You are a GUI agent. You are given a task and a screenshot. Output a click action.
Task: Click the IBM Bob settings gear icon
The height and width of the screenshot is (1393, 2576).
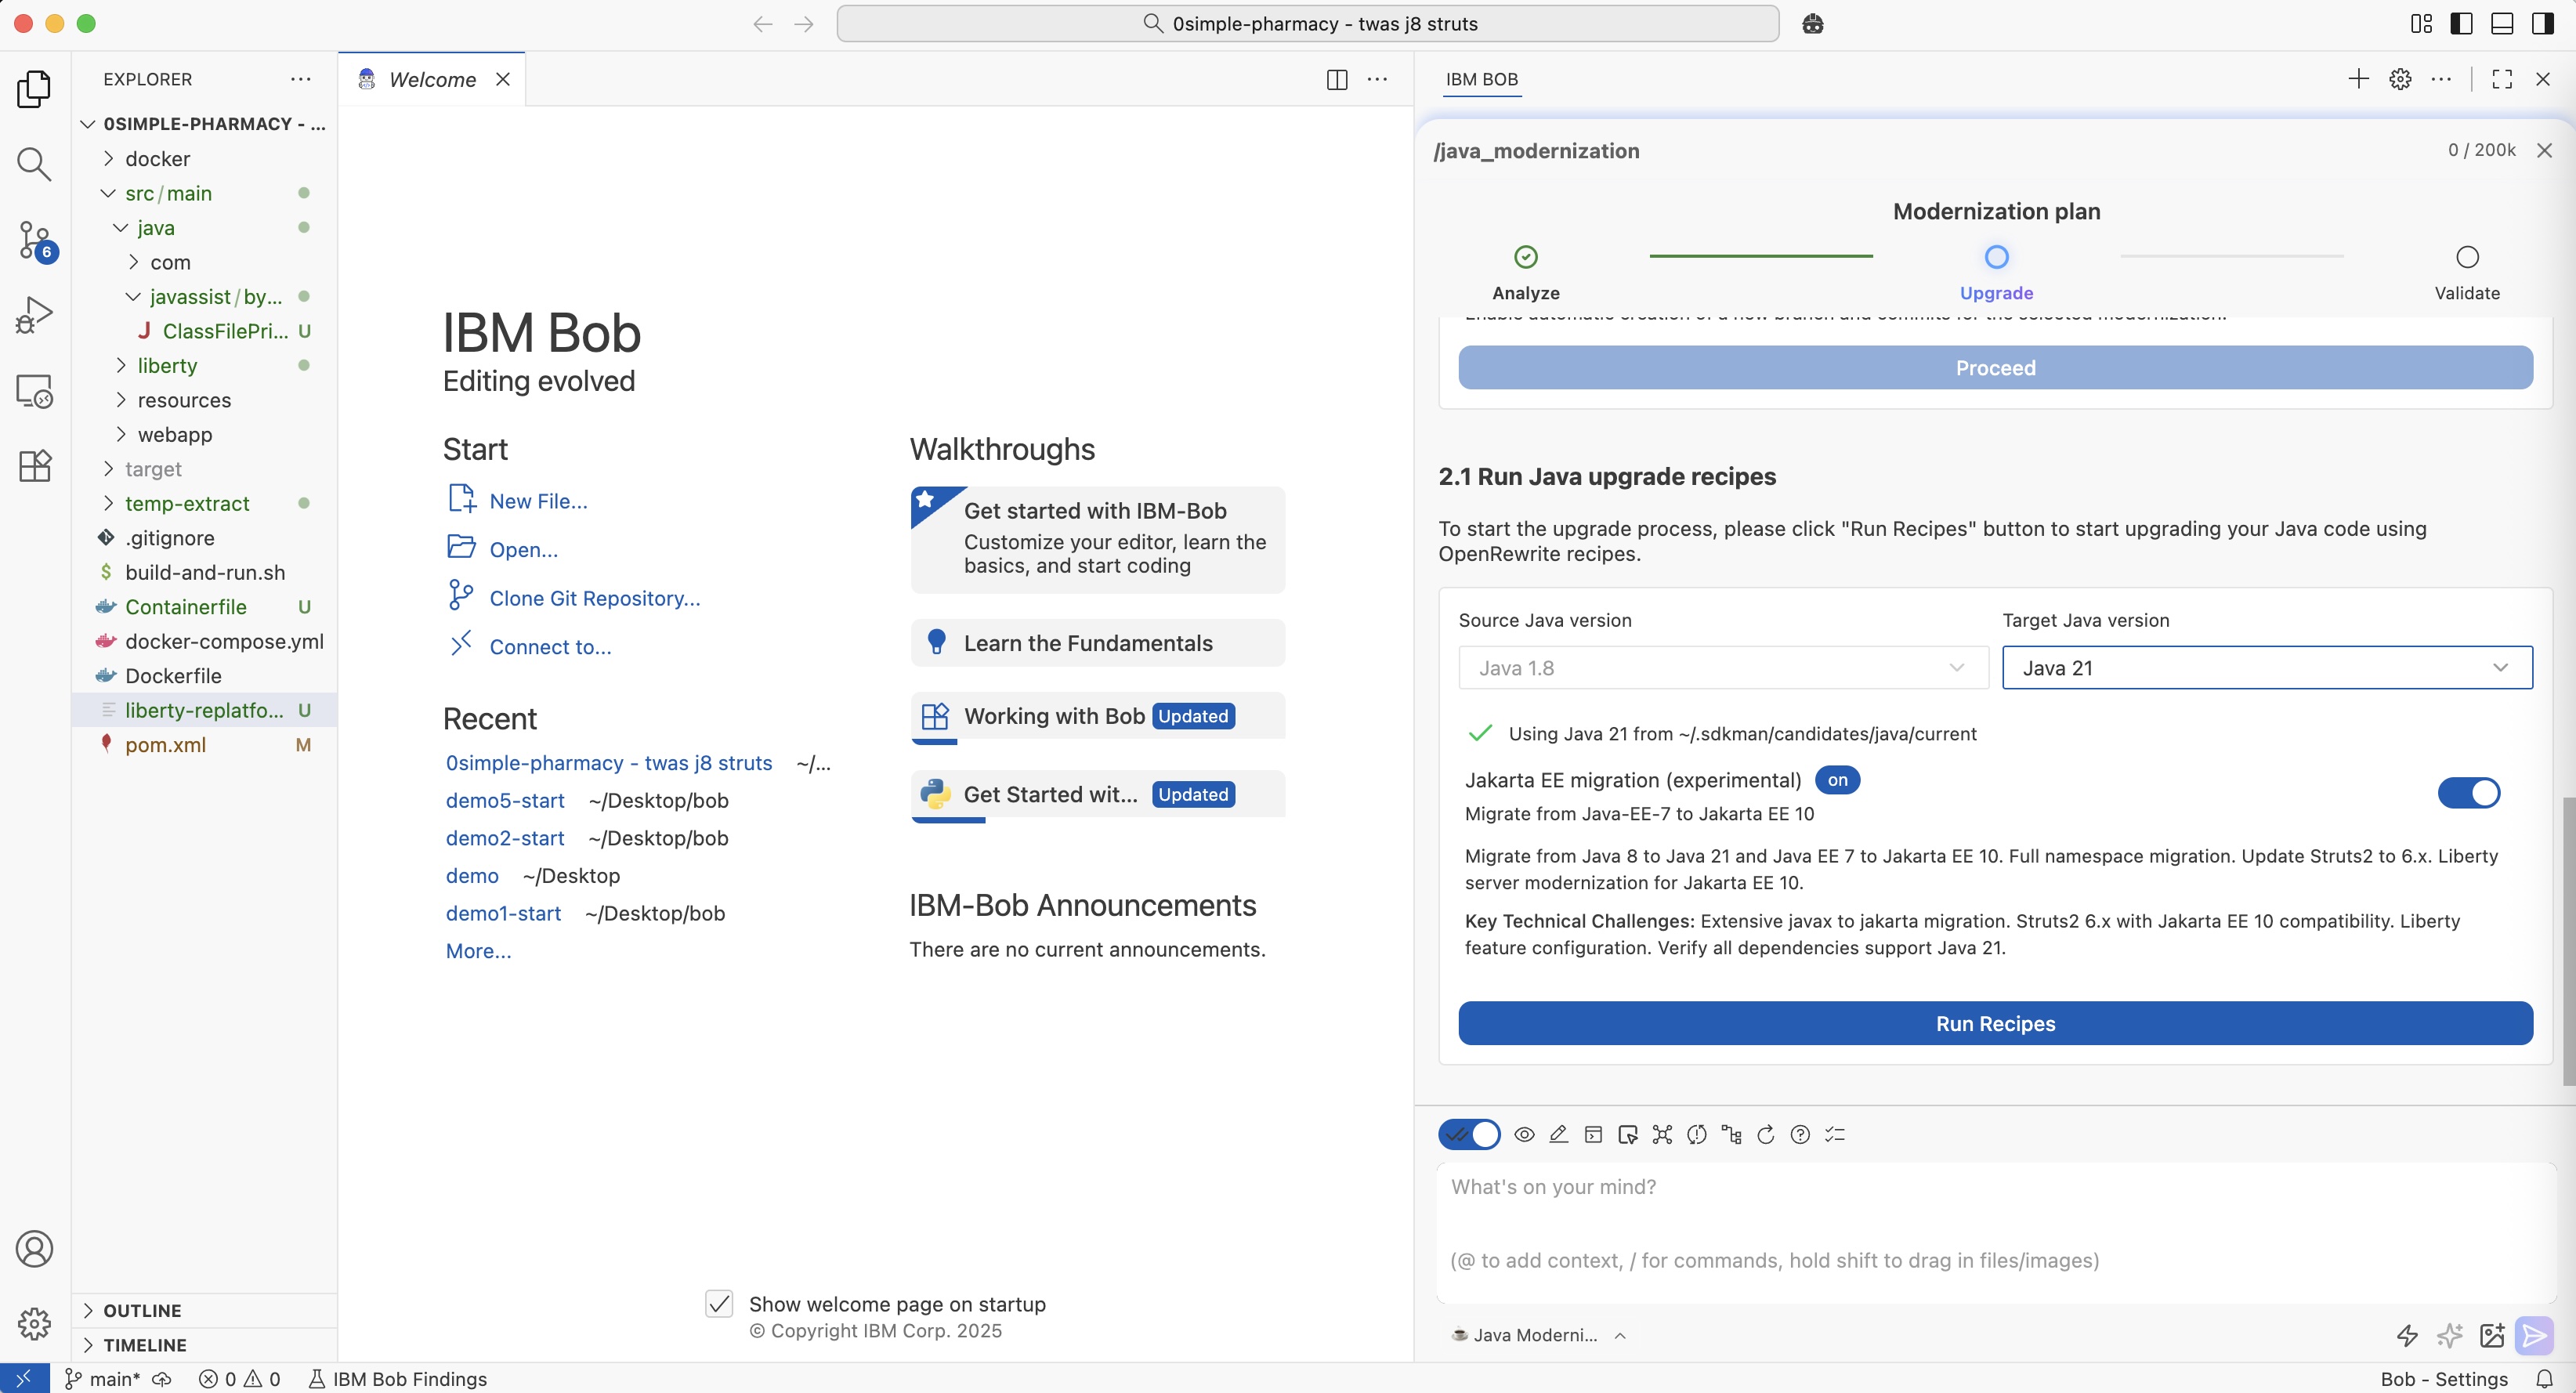2400,79
